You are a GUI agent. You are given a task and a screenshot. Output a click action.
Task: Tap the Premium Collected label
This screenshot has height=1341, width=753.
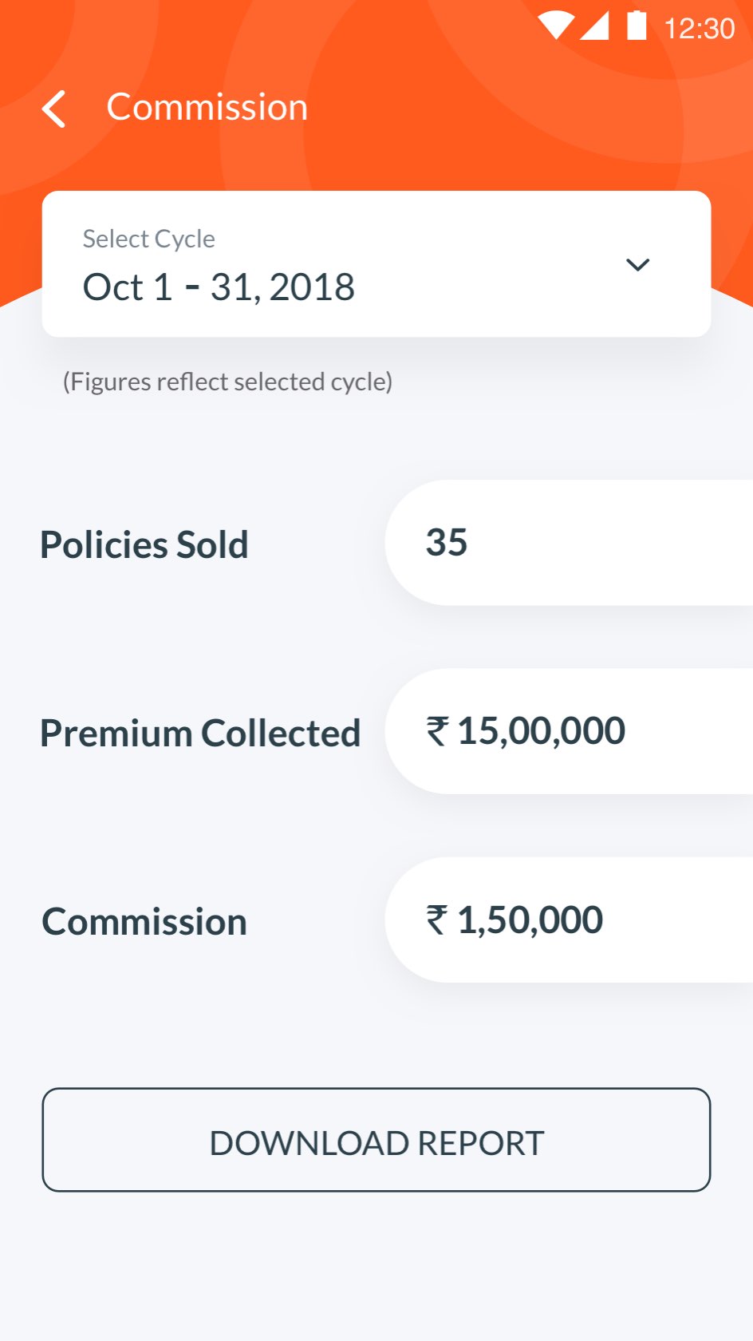pyautogui.click(x=201, y=733)
